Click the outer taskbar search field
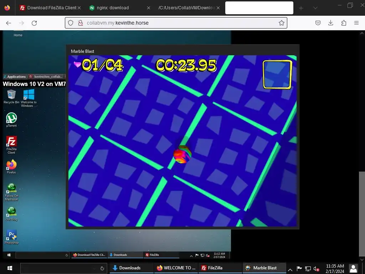 pos(63,268)
